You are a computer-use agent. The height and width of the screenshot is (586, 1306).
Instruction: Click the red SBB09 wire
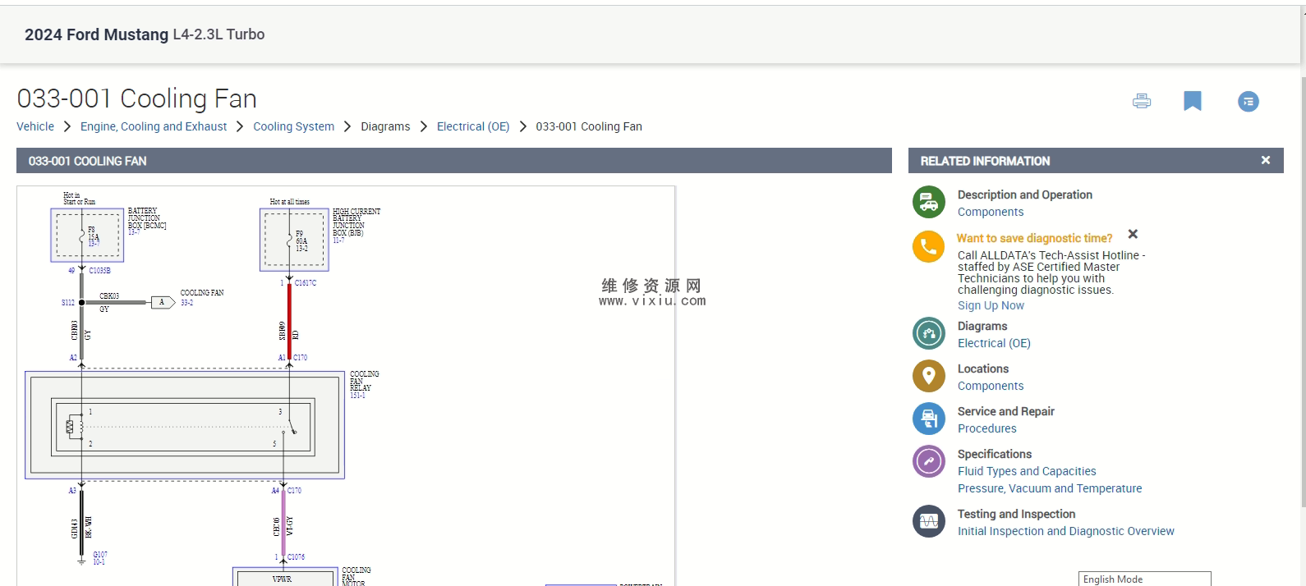pos(289,322)
